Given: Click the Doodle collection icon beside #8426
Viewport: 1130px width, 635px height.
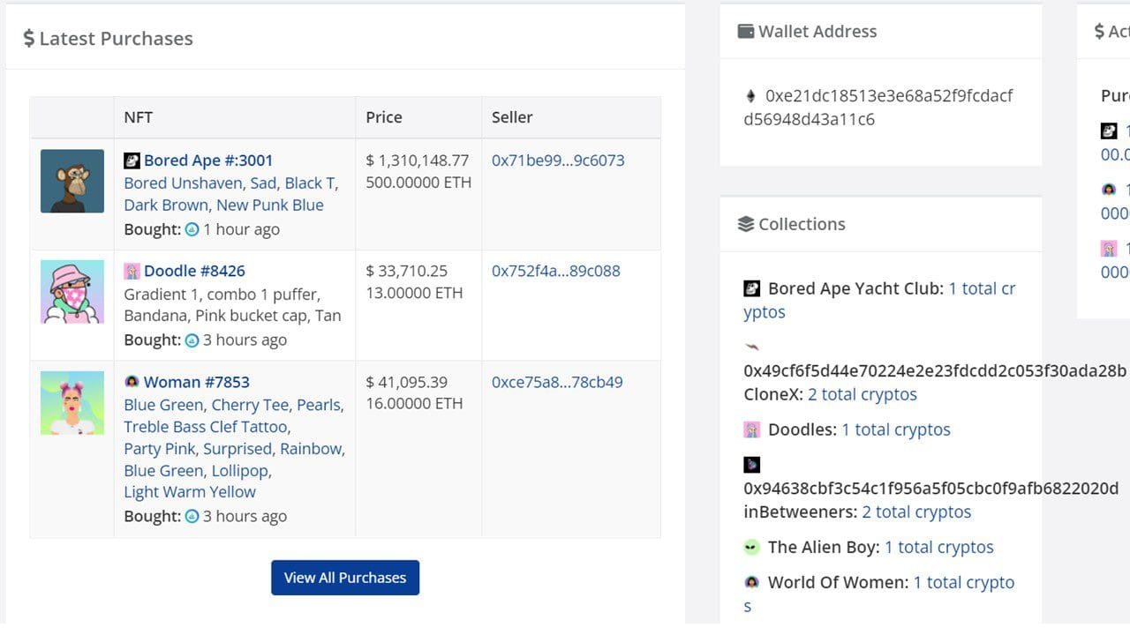Looking at the screenshot, I should tap(132, 271).
